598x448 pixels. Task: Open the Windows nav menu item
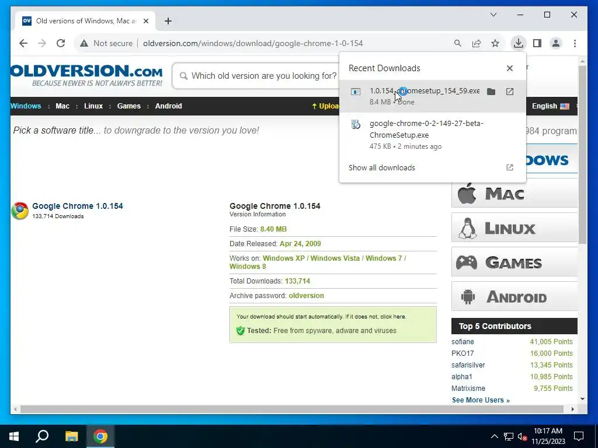tap(26, 106)
